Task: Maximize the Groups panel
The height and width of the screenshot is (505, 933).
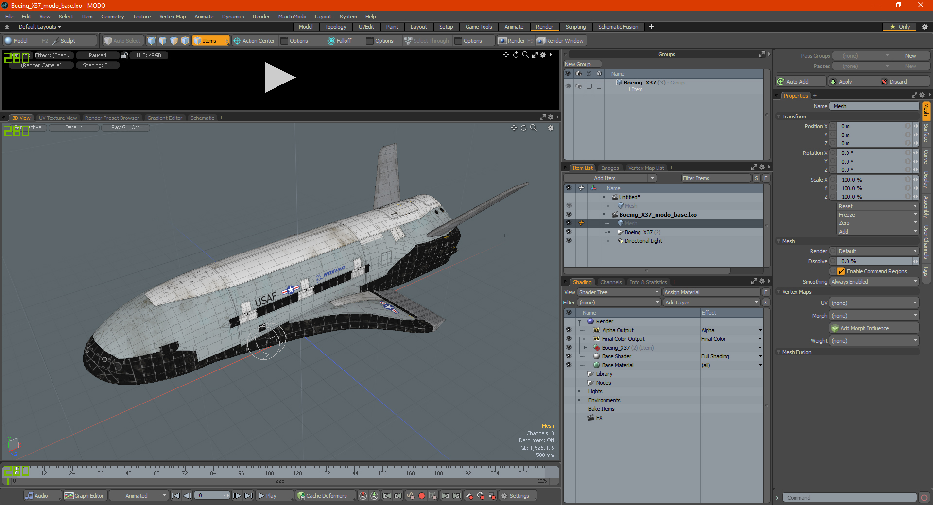Action: 762,54
